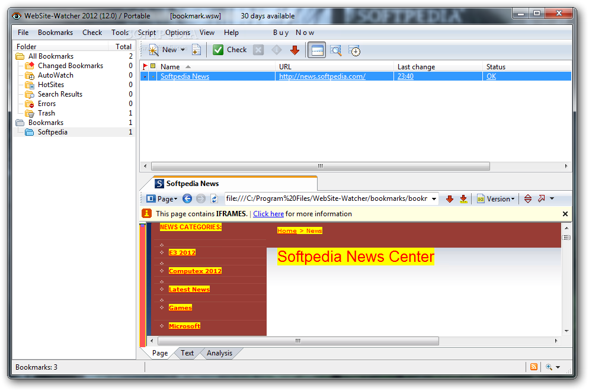Image resolution: width=589 pixels, height=391 pixels.
Task: Click the red open-external arrow icon
Action: [x=541, y=198]
